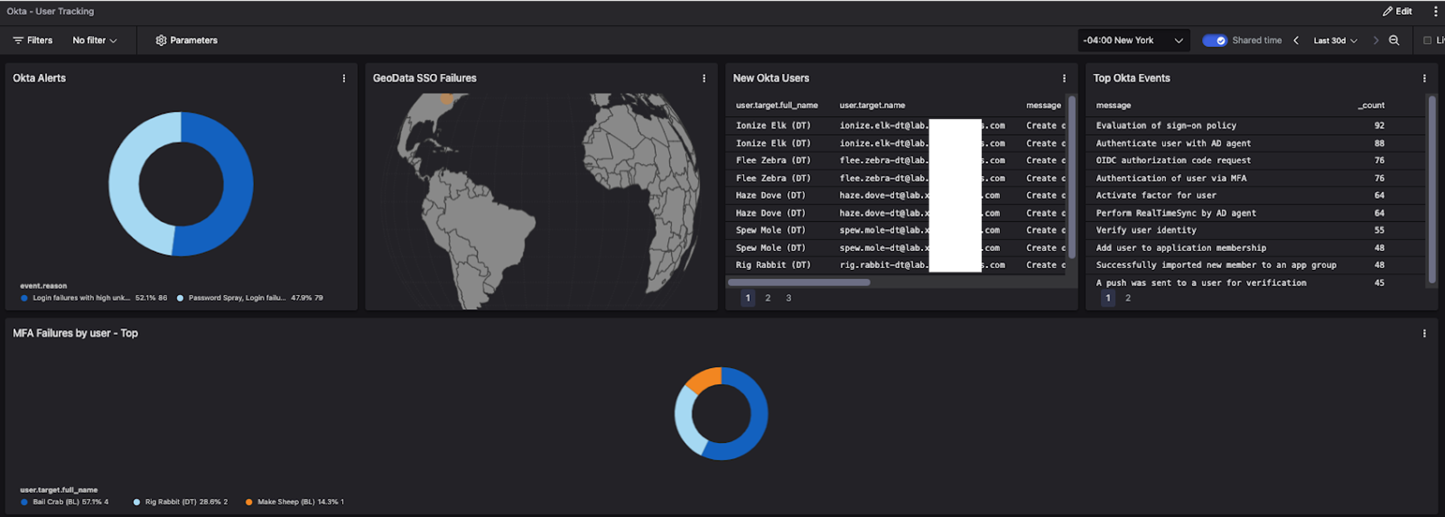
Task: Open Okta Alerts panel options menu
Action: pyautogui.click(x=343, y=78)
